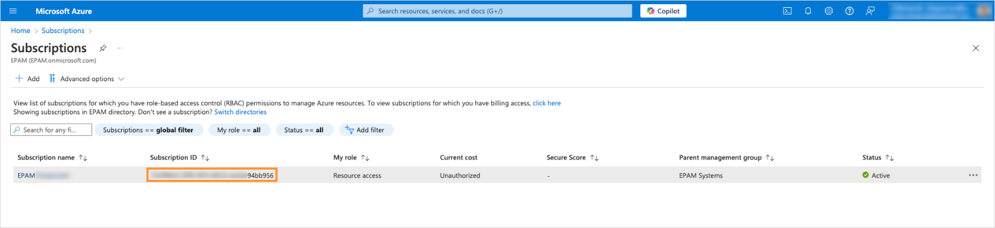Close the Subscriptions blade
This screenshot has height=228, width=995.
coord(976,48)
